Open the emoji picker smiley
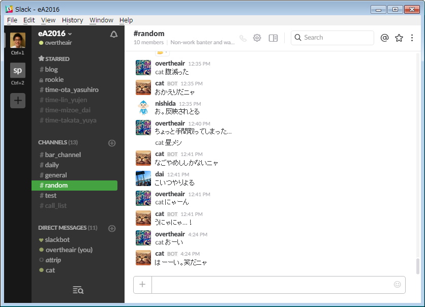The width and height of the screenshot is (425, 307). [x=397, y=284]
